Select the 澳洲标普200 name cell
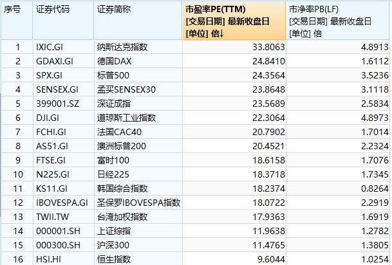The width and height of the screenshot is (392, 265). (x=138, y=146)
